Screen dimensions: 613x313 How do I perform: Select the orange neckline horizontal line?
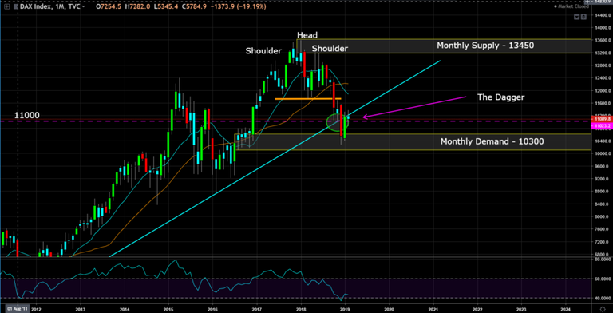pyautogui.click(x=308, y=99)
